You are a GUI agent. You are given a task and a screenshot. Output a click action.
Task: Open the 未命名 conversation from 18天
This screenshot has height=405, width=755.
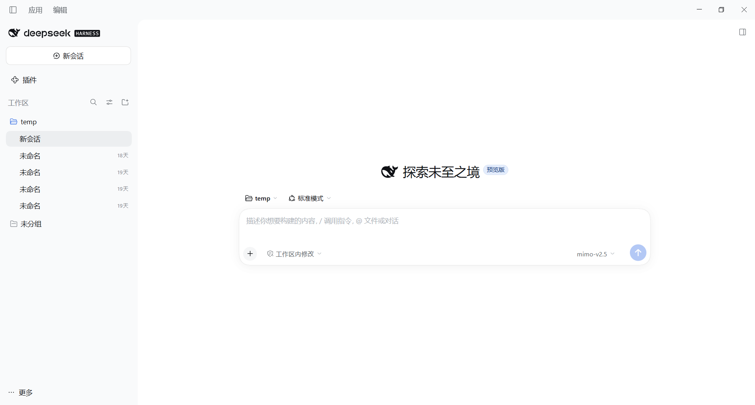coord(69,156)
